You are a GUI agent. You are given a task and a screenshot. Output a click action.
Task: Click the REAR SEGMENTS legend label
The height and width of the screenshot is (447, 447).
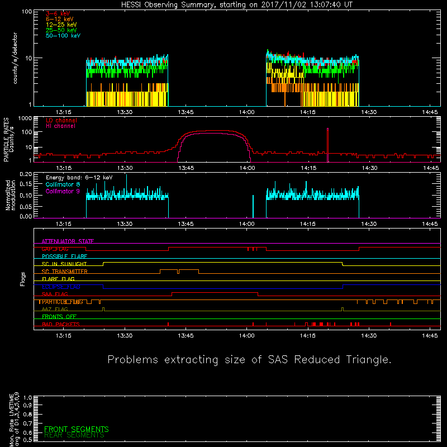pos(74,435)
